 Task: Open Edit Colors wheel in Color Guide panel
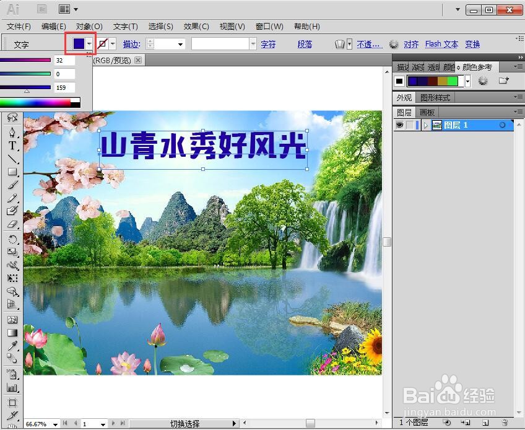tap(482, 81)
